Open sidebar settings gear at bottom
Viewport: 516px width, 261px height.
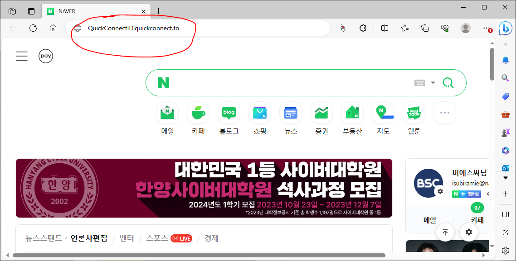(x=506, y=251)
